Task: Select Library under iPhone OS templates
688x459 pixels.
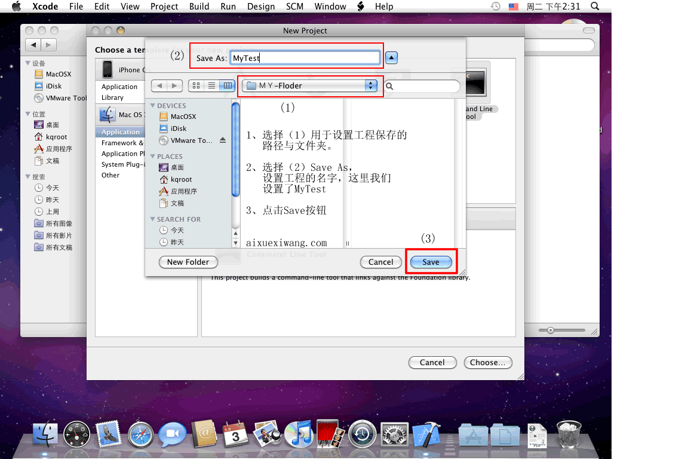Action: point(112,97)
